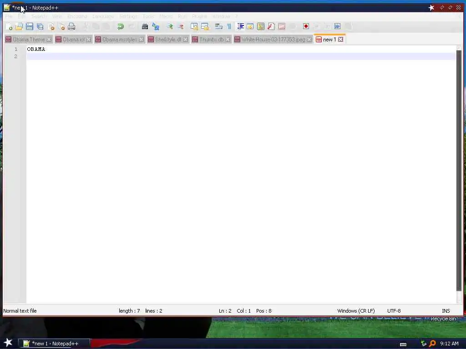Click the magnifier tray icon
This screenshot has height=349, width=466.
pos(432,344)
